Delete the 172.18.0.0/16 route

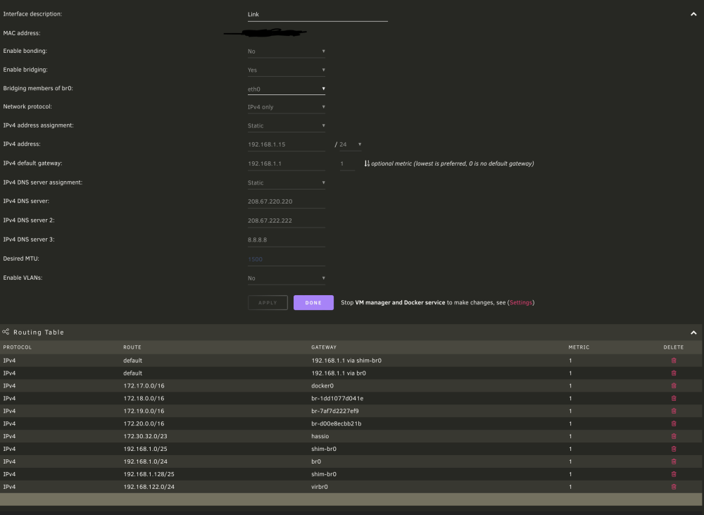pos(674,398)
